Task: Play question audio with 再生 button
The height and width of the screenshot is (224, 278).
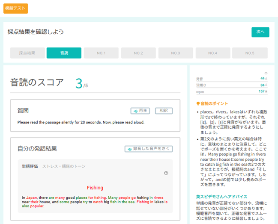Action: tap(140, 111)
